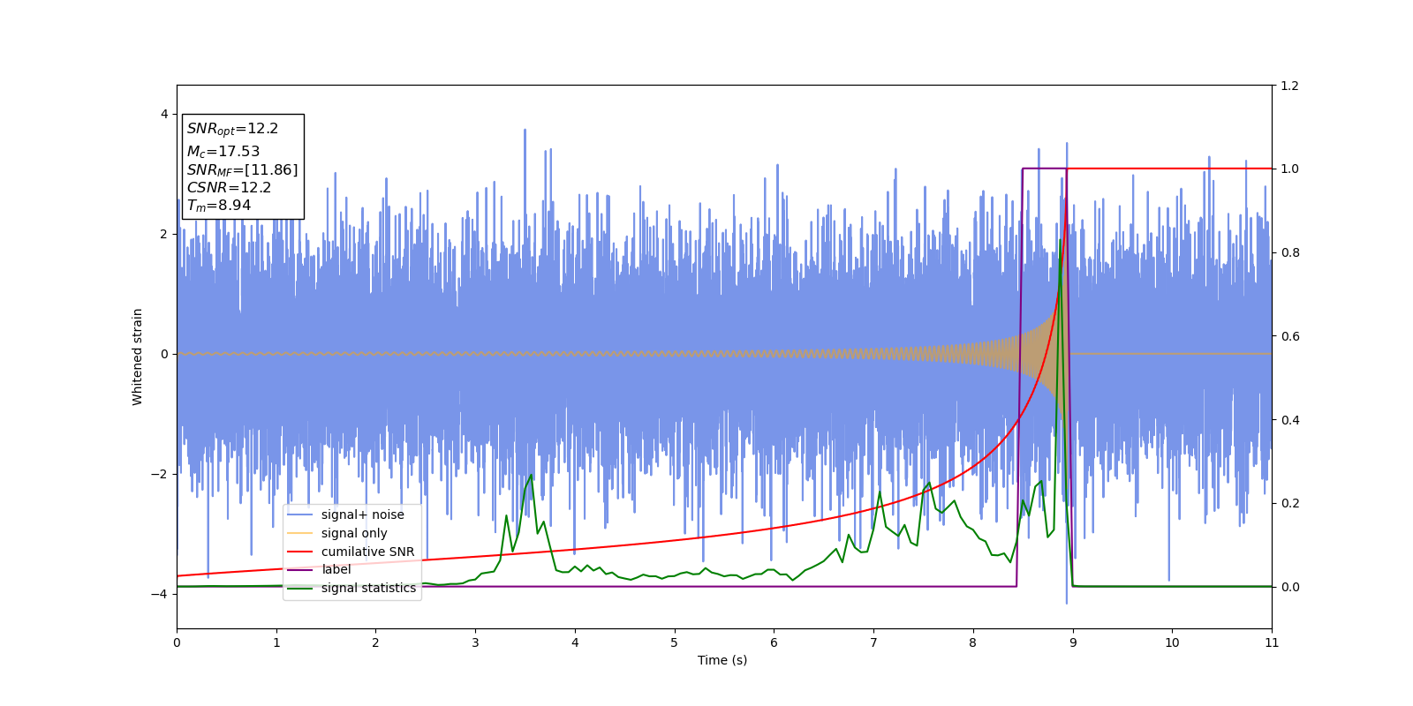Click the x-axis tick label 0
This screenshot has width=1413, height=706.
(177, 642)
